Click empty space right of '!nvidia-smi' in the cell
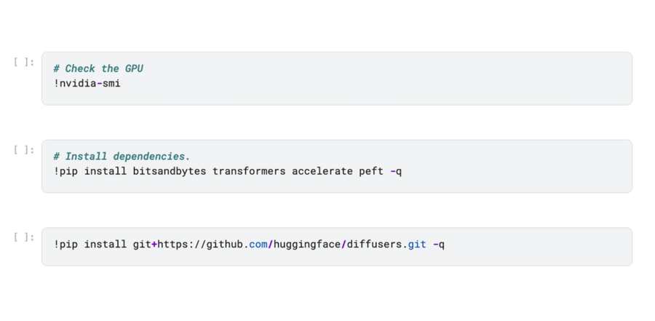 [364, 84]
